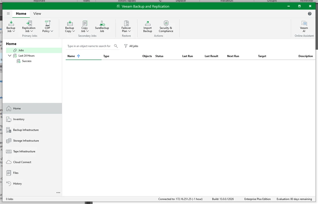318x204 pixels.
Task: Minimize the Veeam Backup and Replication window
Action: (x=289, y=6)
